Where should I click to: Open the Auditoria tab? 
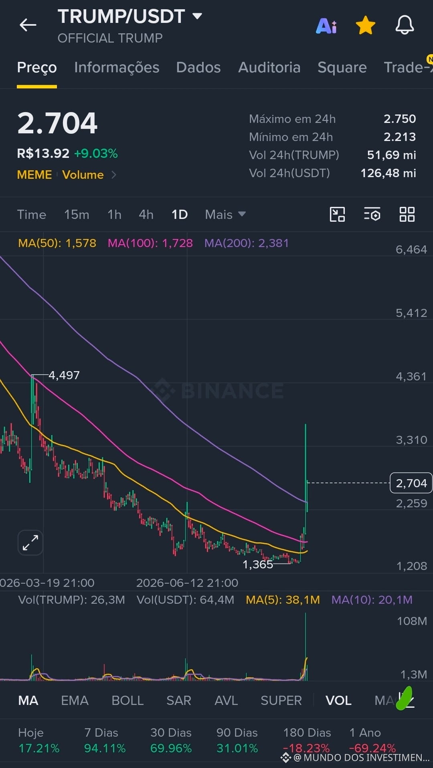point(269,67)
